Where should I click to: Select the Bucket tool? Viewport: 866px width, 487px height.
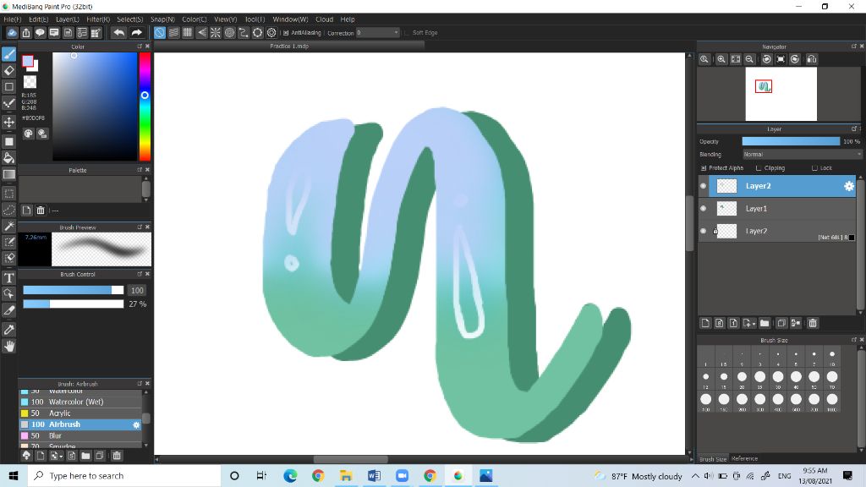[8, 158]
